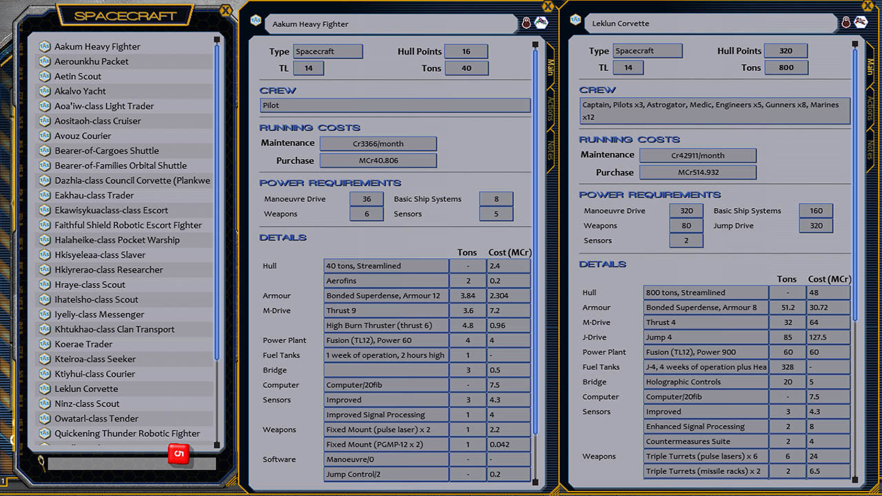Click the TAS icon beside Hraye-class Scout
882x496 pixels.
[x=43, y=284]
